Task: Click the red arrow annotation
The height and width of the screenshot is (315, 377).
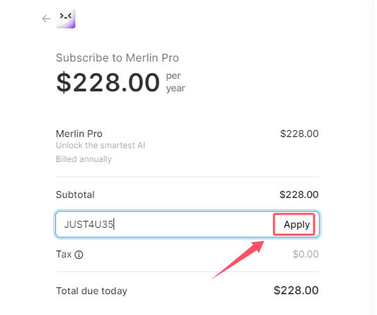Action: [x=238, y=260]
